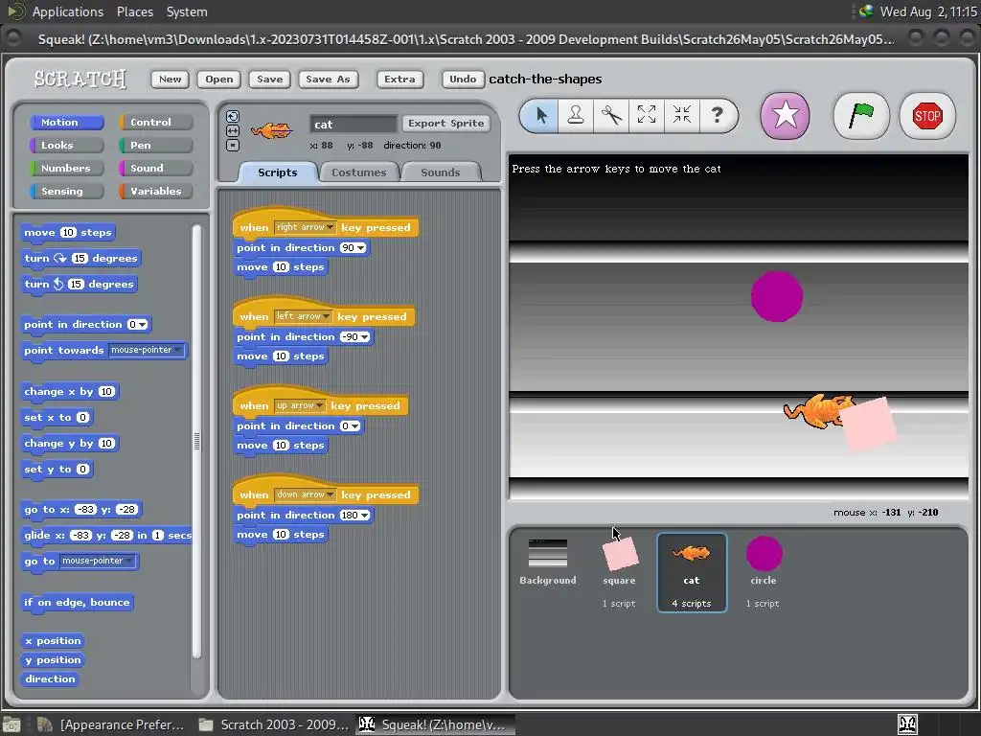
Task: Set rotation style to freely rotate
Action: pyautogui.click(x=232, y=116)
